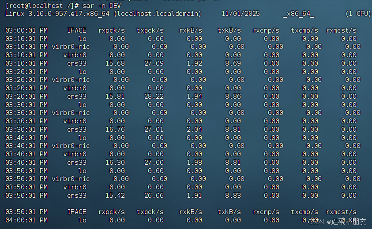
Task: Click the [root@localhost /]# shell prompt
Action: tap(42, 5)
